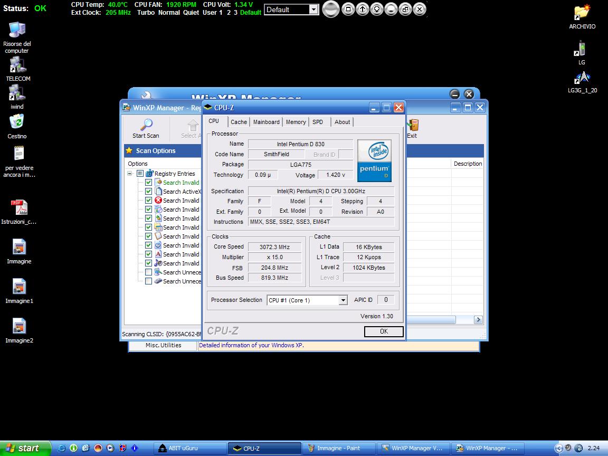Viewport: 608px width, 456px height.
Task: Click the CPU-Z title bar chip icon
Action: pyautogui.click(x=208, y=108)
